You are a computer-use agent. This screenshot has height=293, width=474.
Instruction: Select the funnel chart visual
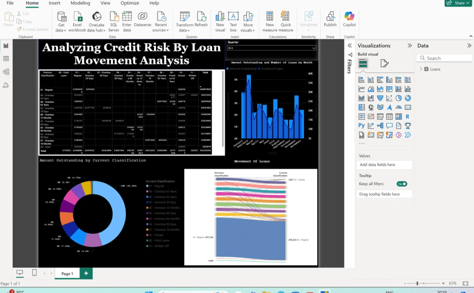(x=380, y=98)
